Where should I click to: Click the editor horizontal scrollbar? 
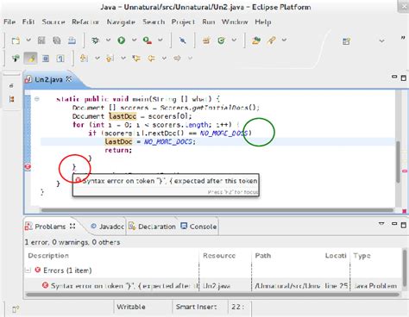point(217,210)
